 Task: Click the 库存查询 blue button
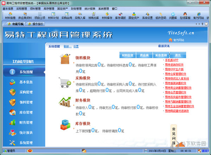[x=161, y=55]
